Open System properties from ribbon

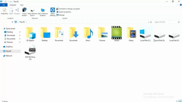64,12
